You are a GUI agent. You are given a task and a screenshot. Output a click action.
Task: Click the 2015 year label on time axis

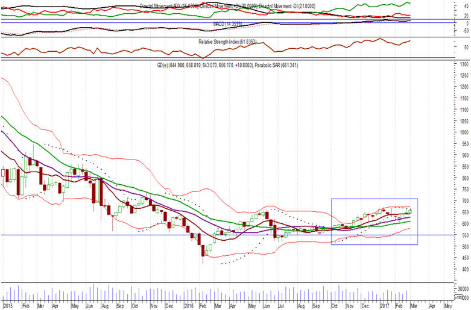(7, 306)
